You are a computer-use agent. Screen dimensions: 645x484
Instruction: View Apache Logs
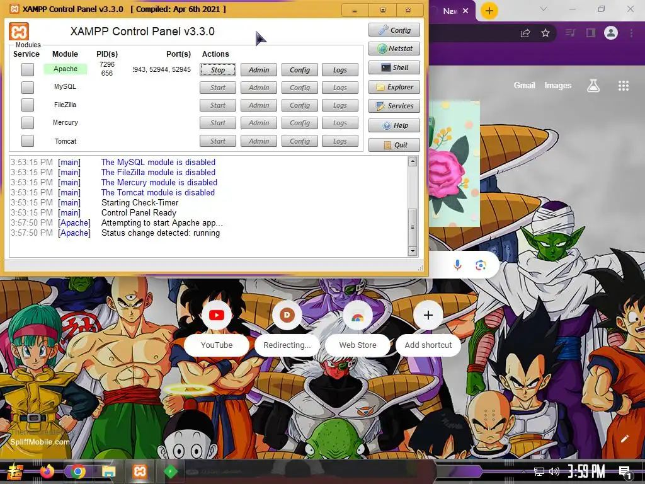click(340, 70)
